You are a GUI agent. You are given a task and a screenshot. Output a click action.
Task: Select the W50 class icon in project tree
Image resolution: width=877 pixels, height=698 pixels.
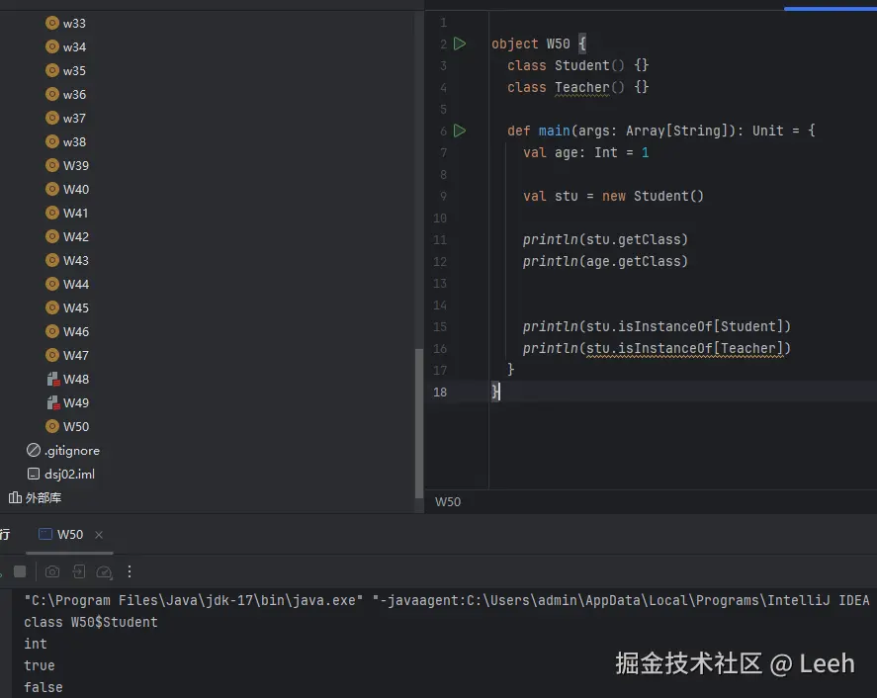51,426
